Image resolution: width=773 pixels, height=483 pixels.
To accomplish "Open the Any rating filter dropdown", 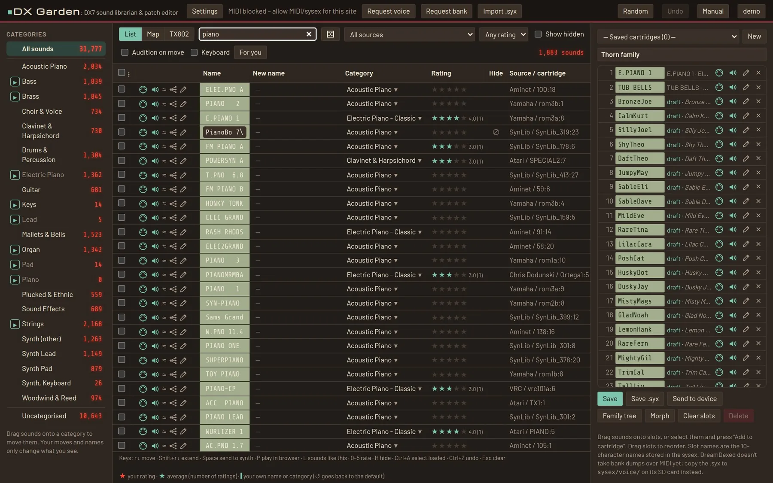I will (x=505, y=35).
